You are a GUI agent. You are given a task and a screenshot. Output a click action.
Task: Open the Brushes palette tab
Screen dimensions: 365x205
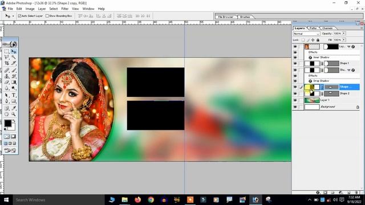click(245, 17)
